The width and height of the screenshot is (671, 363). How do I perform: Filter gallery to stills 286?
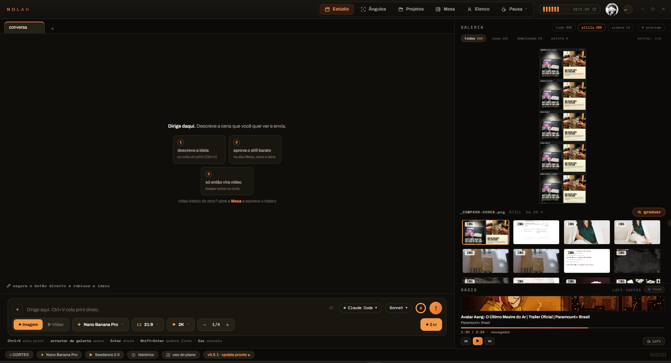coord(591,27)
